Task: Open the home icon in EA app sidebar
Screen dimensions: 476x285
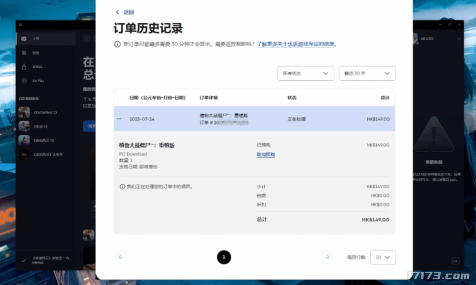Action: click(x=24, y=39)
